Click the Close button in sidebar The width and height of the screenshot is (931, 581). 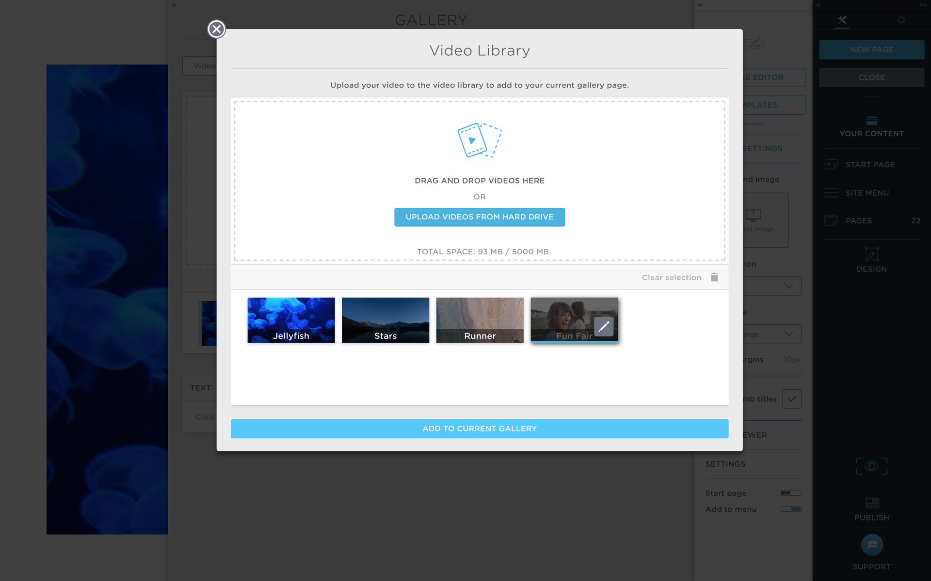coord(871,77)
